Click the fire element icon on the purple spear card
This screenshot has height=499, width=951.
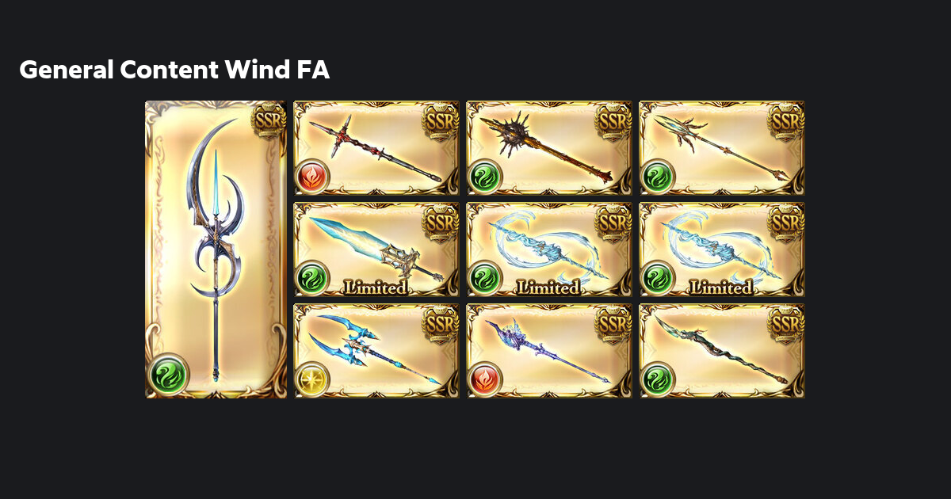coord(485,379)
